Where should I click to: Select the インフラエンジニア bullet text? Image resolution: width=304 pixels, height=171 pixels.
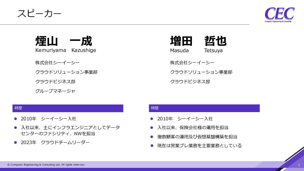point(70,130)
